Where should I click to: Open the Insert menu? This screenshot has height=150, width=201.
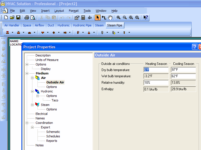coord(45,11)
